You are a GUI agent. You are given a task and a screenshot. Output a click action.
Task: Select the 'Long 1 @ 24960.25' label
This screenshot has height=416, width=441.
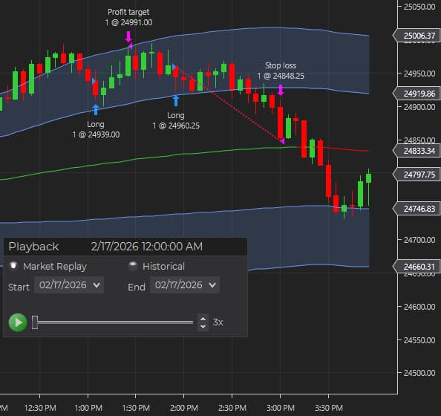(176, 120)
